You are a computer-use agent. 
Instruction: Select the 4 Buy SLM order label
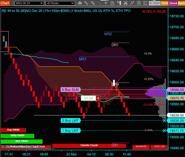[x=70, y=90]
